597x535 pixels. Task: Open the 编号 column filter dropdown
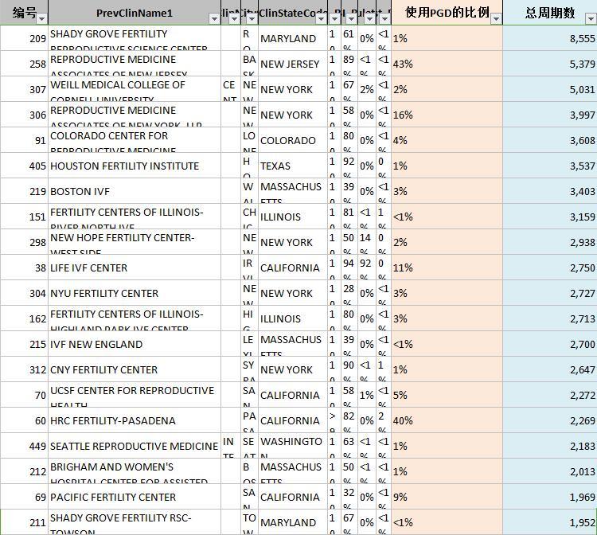pyautogui.click(x=42, y=18)
